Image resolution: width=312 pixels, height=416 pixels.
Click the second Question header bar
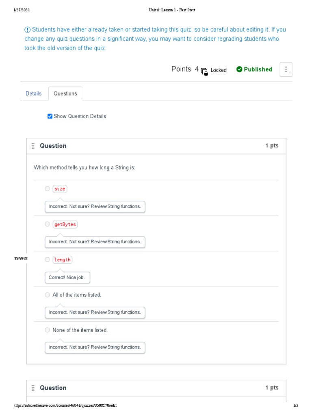156,388
